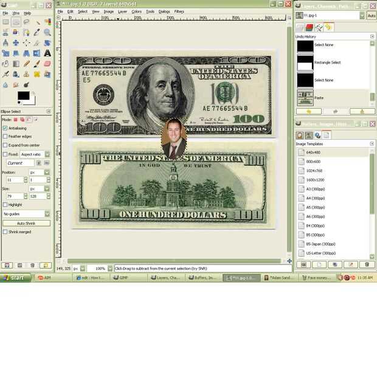Click the save tool options icon

7,265
